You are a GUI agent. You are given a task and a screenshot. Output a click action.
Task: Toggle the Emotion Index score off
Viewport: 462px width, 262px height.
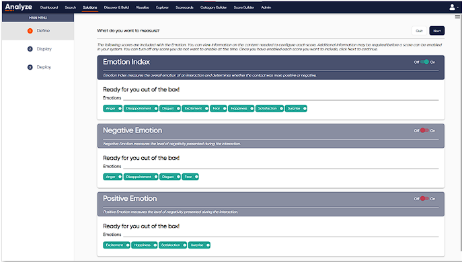pos(424,62)
